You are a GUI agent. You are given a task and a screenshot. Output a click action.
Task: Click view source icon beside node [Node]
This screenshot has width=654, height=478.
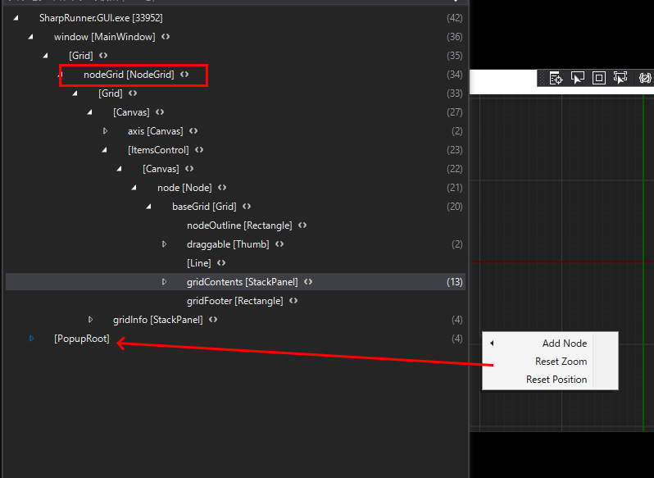[x=222, y=188]
